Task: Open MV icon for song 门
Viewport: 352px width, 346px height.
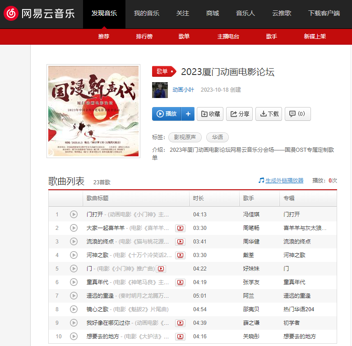Action: click(161, 269)
